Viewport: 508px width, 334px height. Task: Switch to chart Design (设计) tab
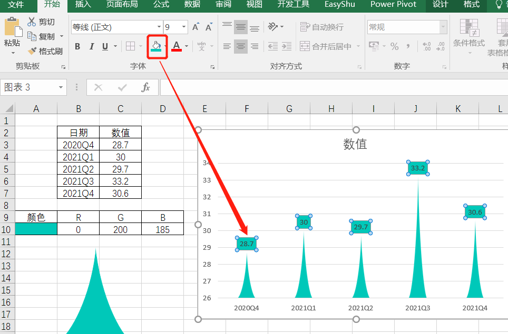coord(441,4)
